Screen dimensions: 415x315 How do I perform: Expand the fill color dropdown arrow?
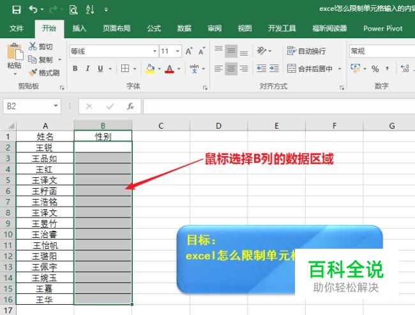pos(160,69)
